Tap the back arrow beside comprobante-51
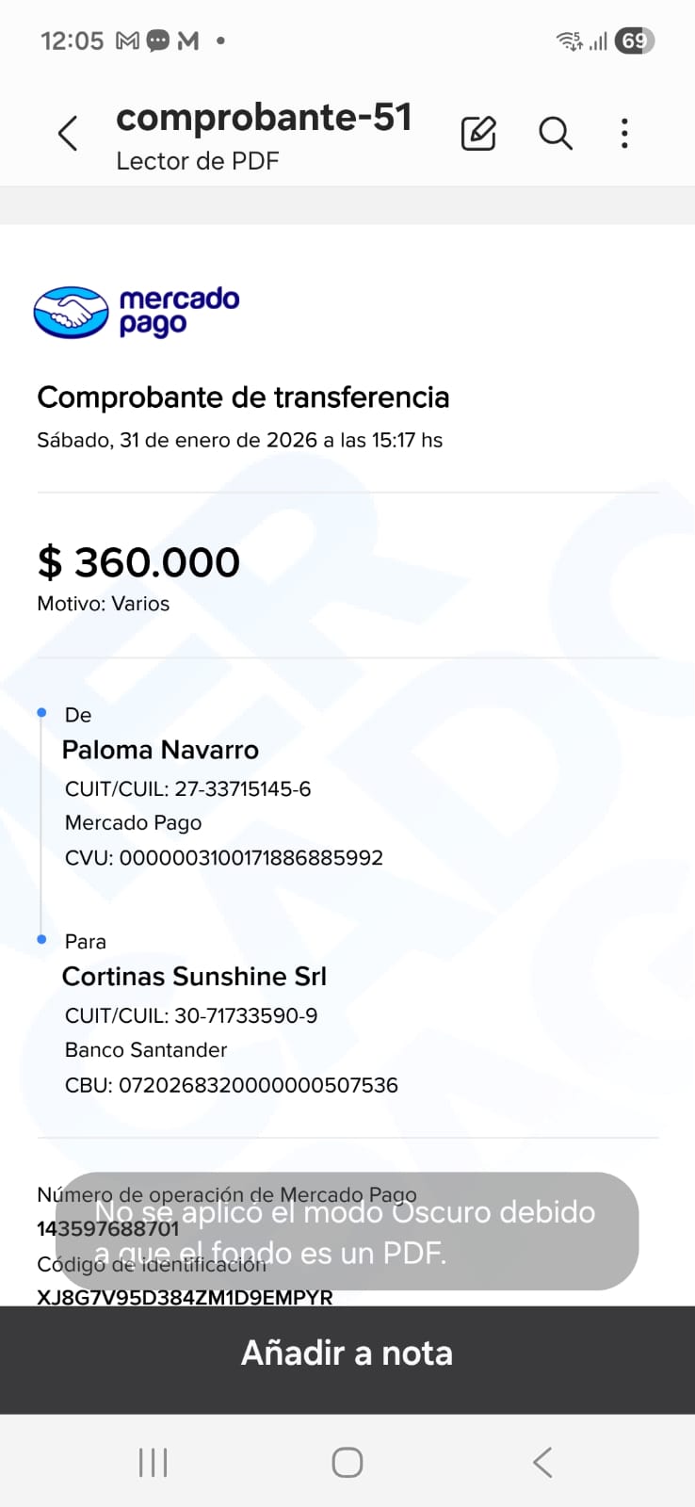This screenshot has width=695, height=1507. click(68, 134)
